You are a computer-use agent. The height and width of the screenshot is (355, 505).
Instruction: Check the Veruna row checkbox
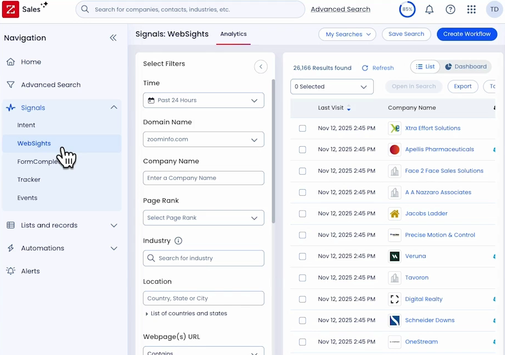tap(302, 256)
